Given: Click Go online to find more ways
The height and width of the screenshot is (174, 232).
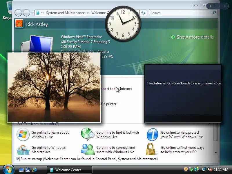Looking at the screenshot, I should pyautogui.click(x=182, y=150).
